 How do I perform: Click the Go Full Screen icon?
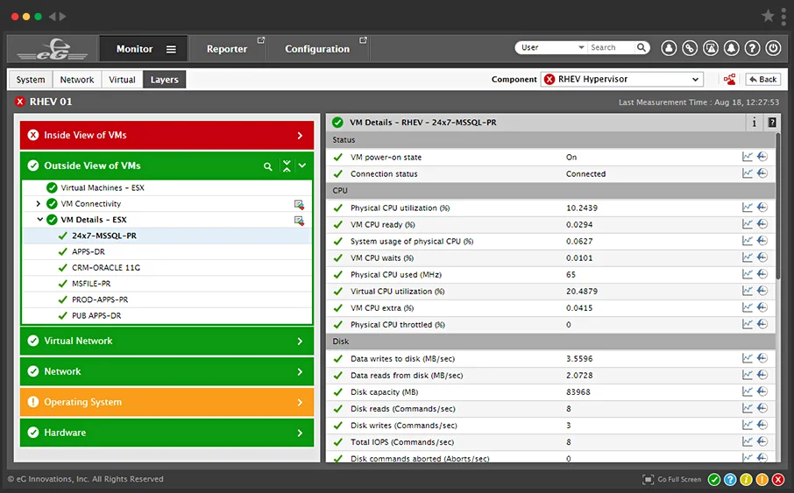[648, 479]
